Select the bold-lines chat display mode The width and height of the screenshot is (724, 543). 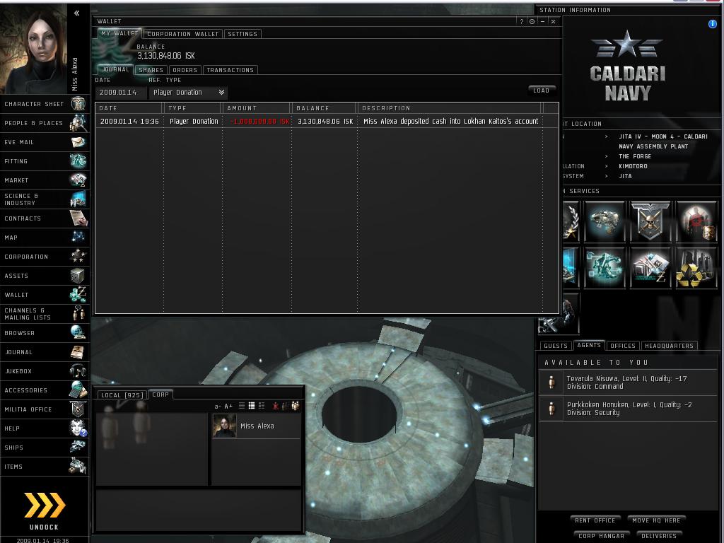point(252,406)
